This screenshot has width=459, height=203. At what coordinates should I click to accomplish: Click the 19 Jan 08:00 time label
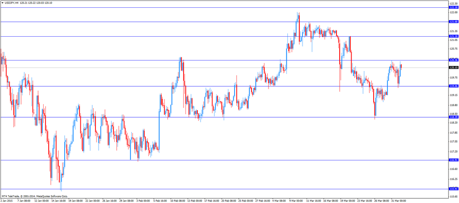[x=76, y=201]
